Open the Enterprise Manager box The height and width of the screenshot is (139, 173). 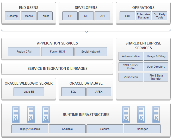pyautogui.click(x=144, y=16)
